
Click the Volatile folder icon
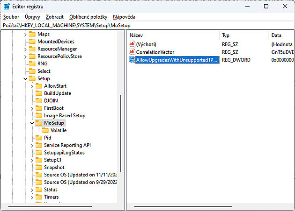[45, 130]
